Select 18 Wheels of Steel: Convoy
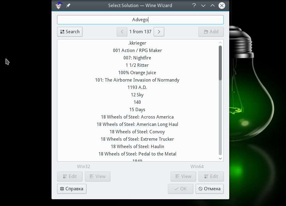Viewport: 286px width, 206px height. [x=137, y=132]
